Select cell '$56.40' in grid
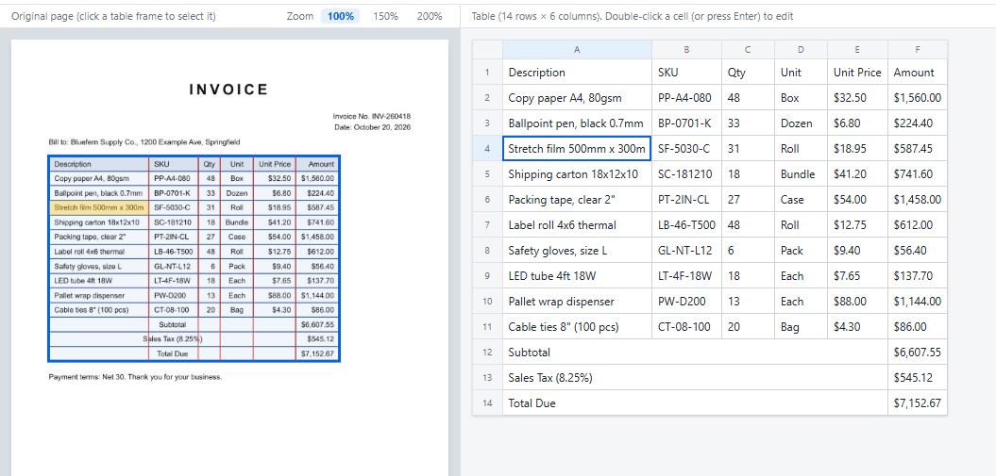 (x=918, y=251)
